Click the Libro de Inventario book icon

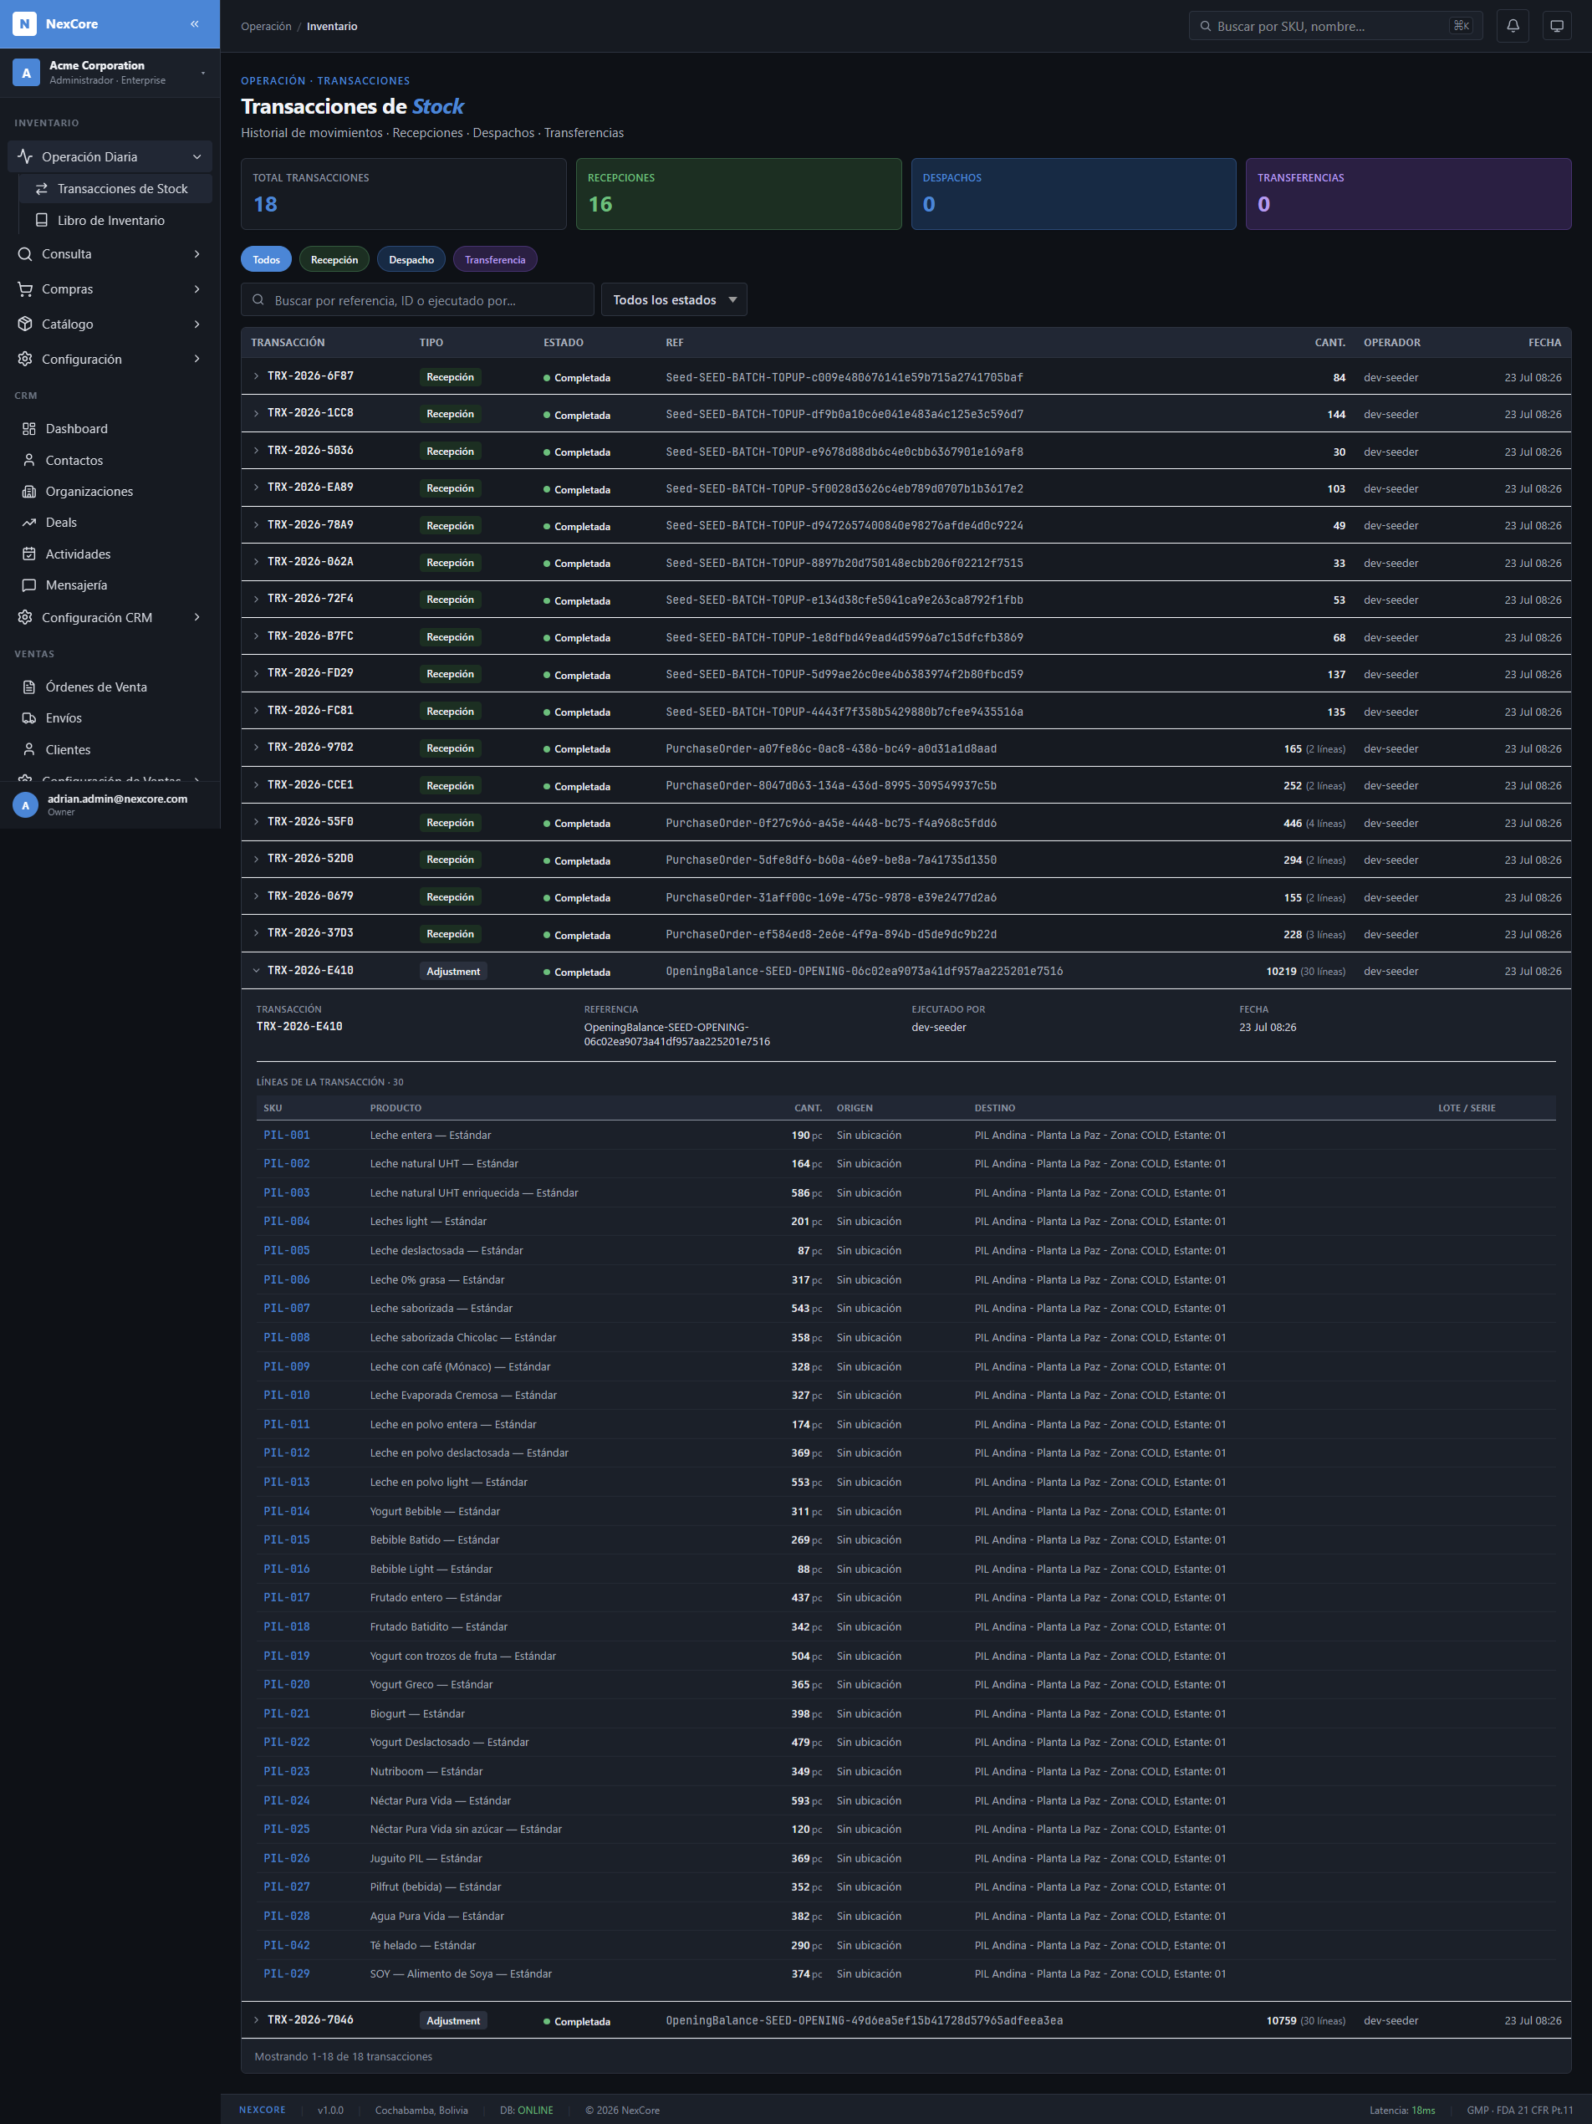(41, 220)
